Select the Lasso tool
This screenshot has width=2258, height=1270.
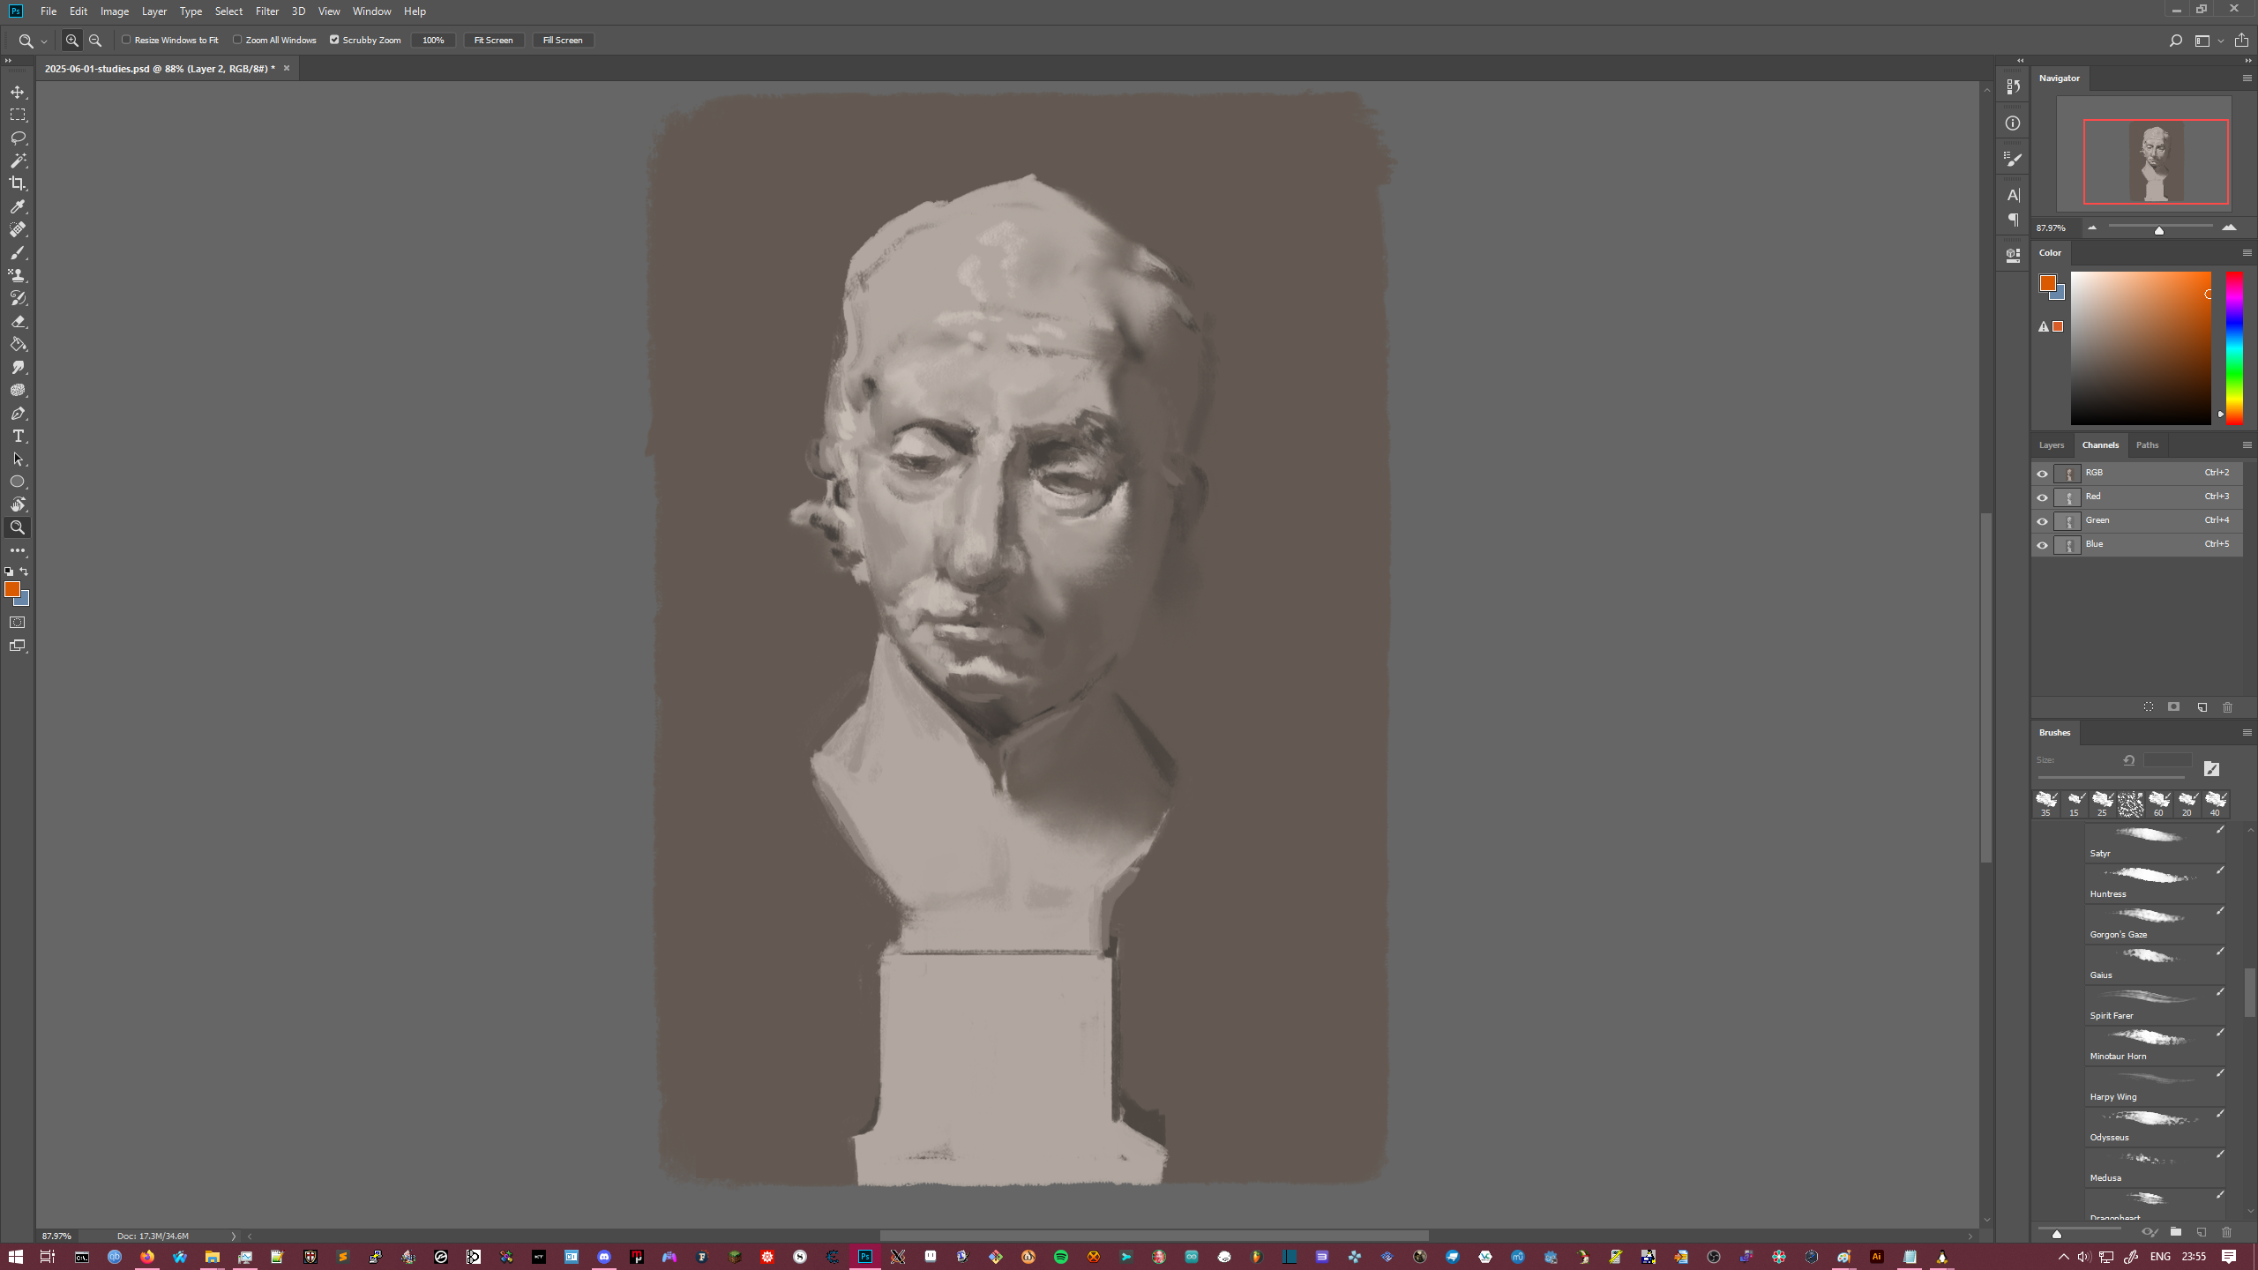coord(18,138)
